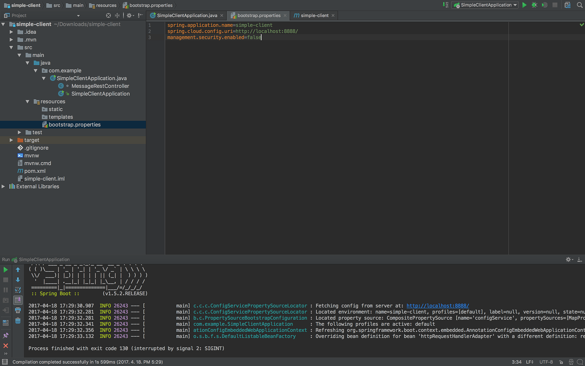Screen dimensions: 585x366
Task: Toggle soft-wrap in the Run console
Action: [18, 290]
